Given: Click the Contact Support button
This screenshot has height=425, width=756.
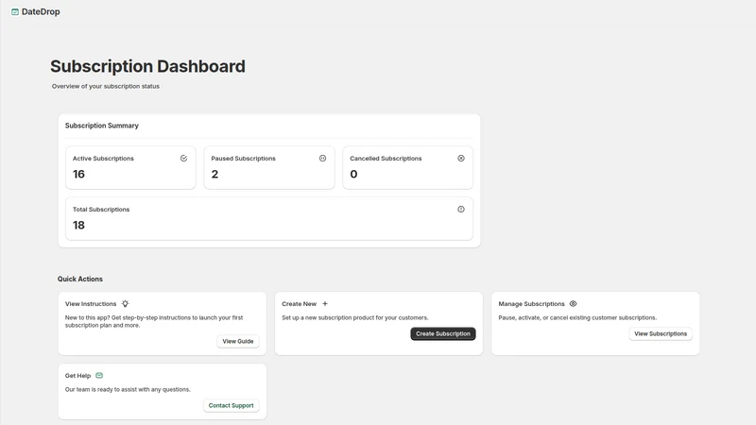Looking at the screenshot, I should (231, 405).
